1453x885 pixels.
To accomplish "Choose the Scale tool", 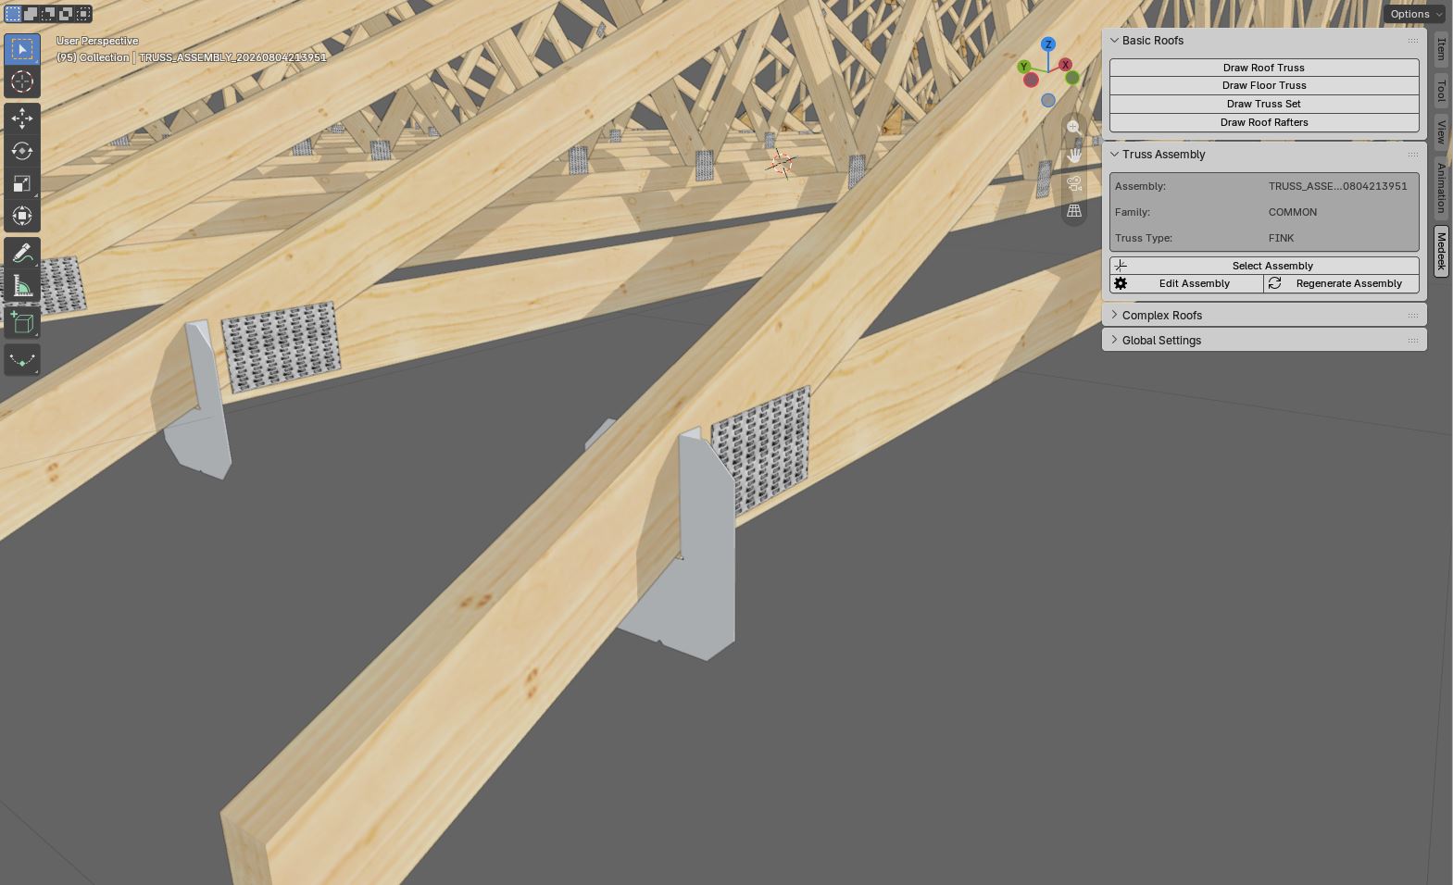I will click(x=22, y=183).
